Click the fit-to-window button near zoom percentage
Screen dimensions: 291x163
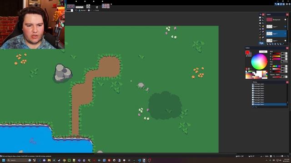(x=271, y=156)
